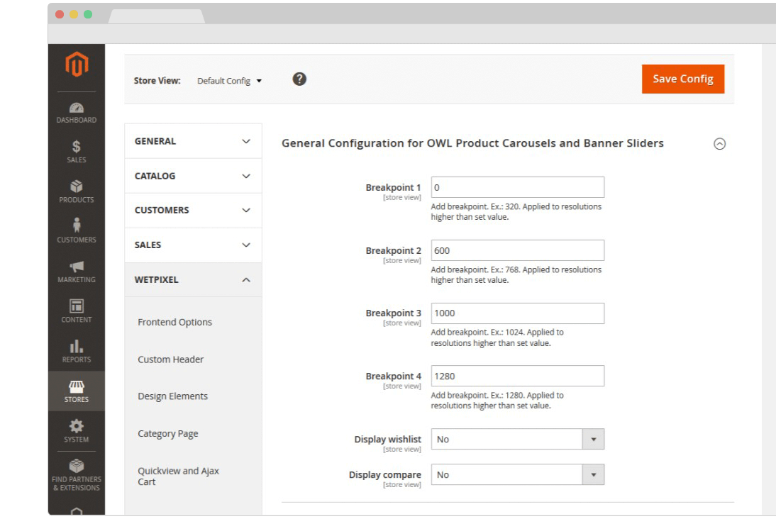The width and height of the screenshot is (776, 519).
Task: Click the help question mark icon
Action: click(299, 79)
